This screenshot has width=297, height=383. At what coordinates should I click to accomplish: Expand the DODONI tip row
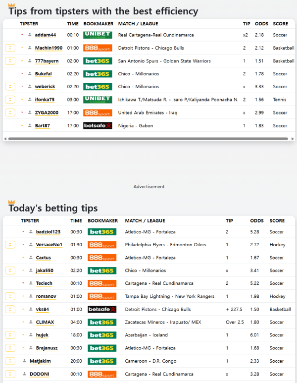pyautogui.click(x=10, y=374)
